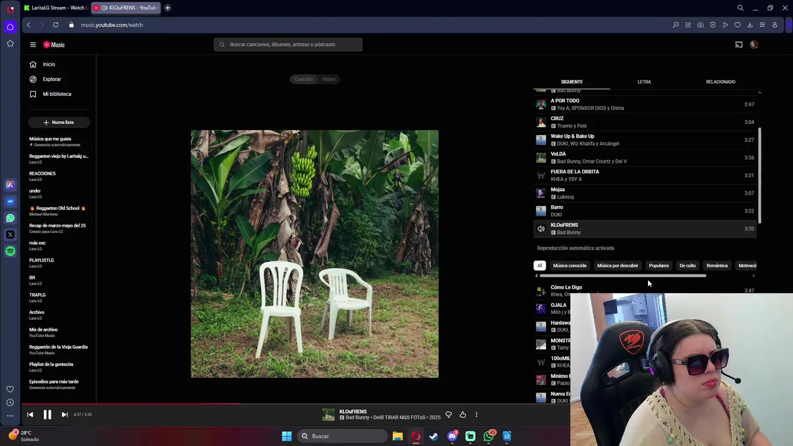Click the KLOuFRENS now-playing speaker icon
Image resolution: width=793 pixels, height=446 pixels.
click(x=541, y=229)
